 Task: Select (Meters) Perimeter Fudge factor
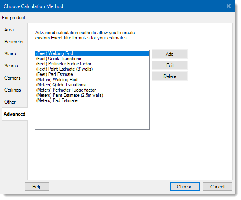pyautogui.click(x=92, y=90)
